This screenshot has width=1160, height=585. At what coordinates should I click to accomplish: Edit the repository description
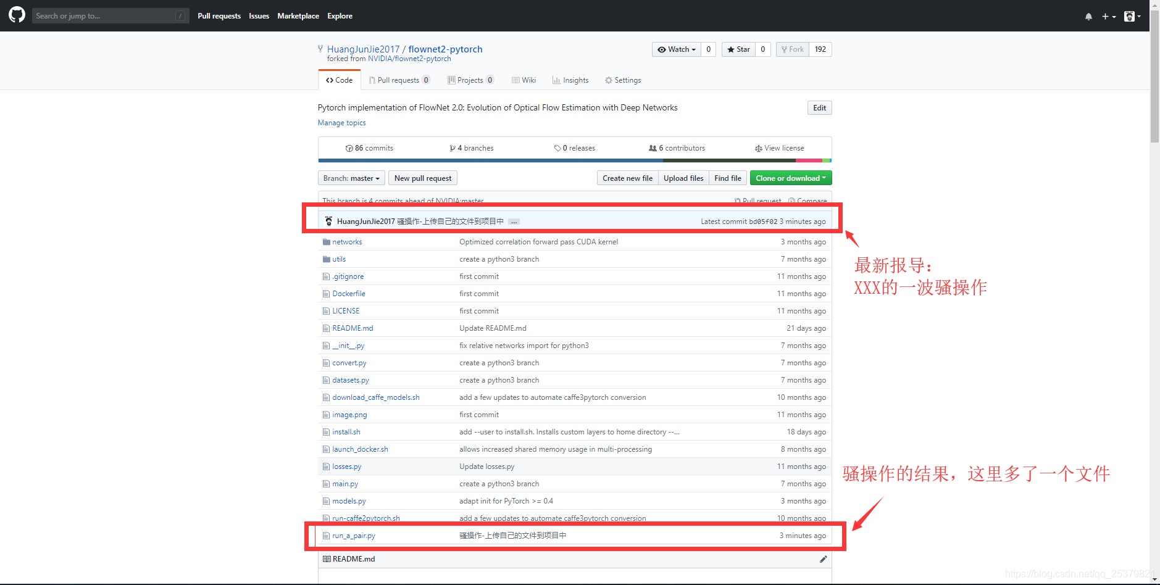(x=819, y=108)
